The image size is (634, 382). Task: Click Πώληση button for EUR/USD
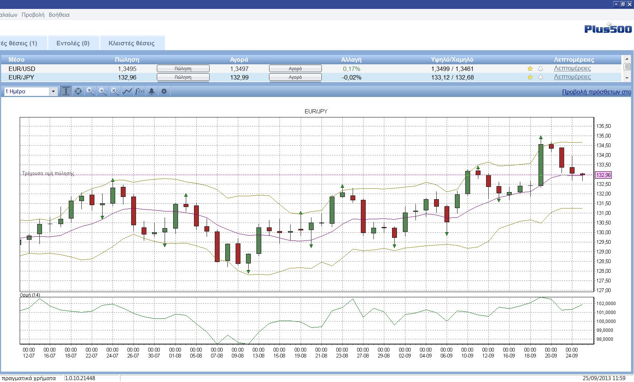(183, 68)
